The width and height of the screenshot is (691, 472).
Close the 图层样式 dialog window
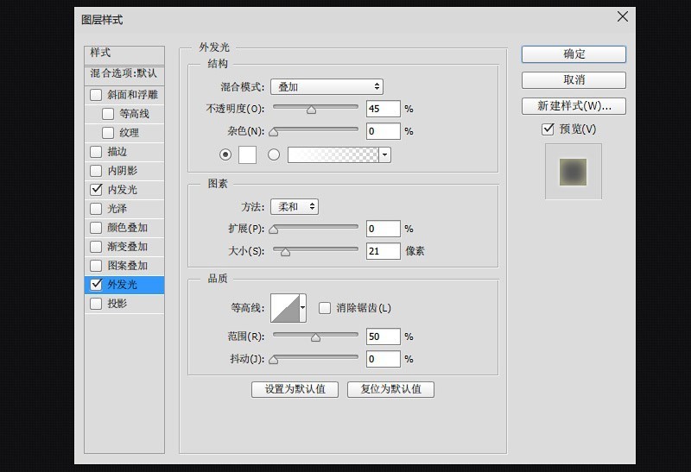(622, 16)
